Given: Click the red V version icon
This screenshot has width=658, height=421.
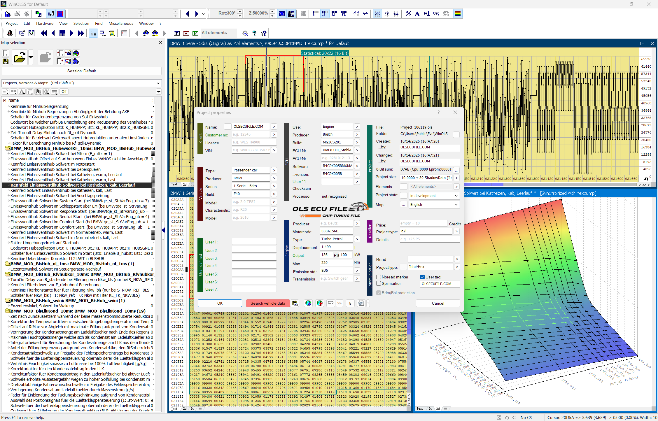Looking at the screenshot, I should 186,33.
